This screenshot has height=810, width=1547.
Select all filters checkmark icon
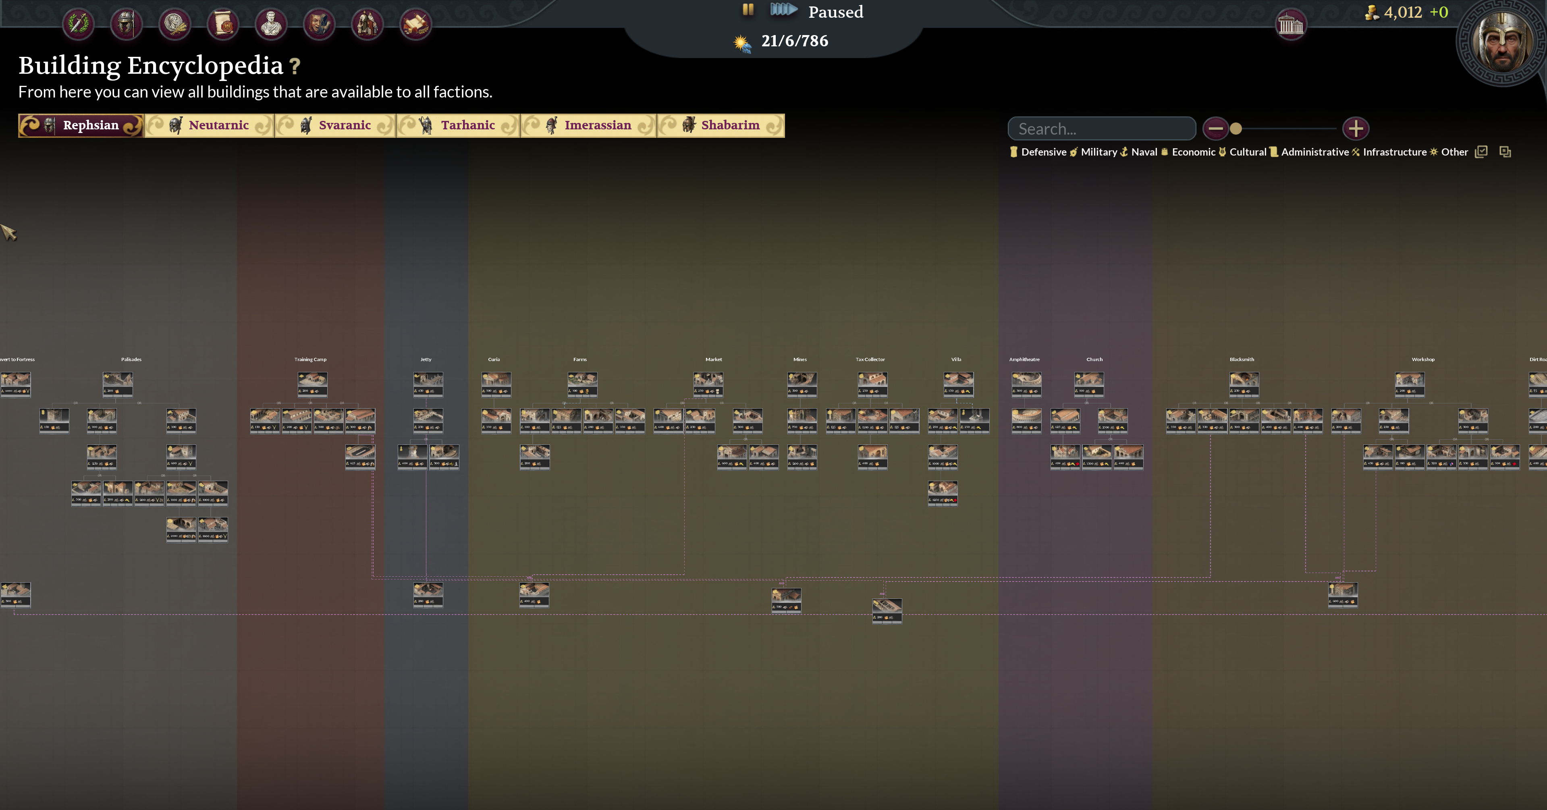1481,152
